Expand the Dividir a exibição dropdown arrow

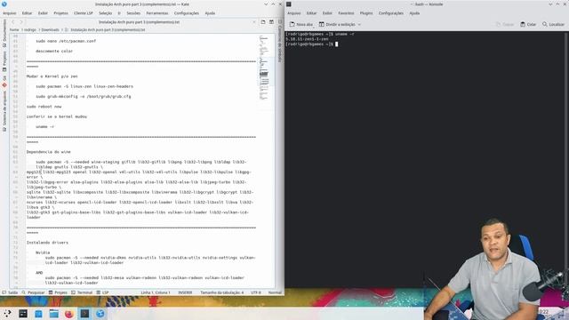point(359,24)
